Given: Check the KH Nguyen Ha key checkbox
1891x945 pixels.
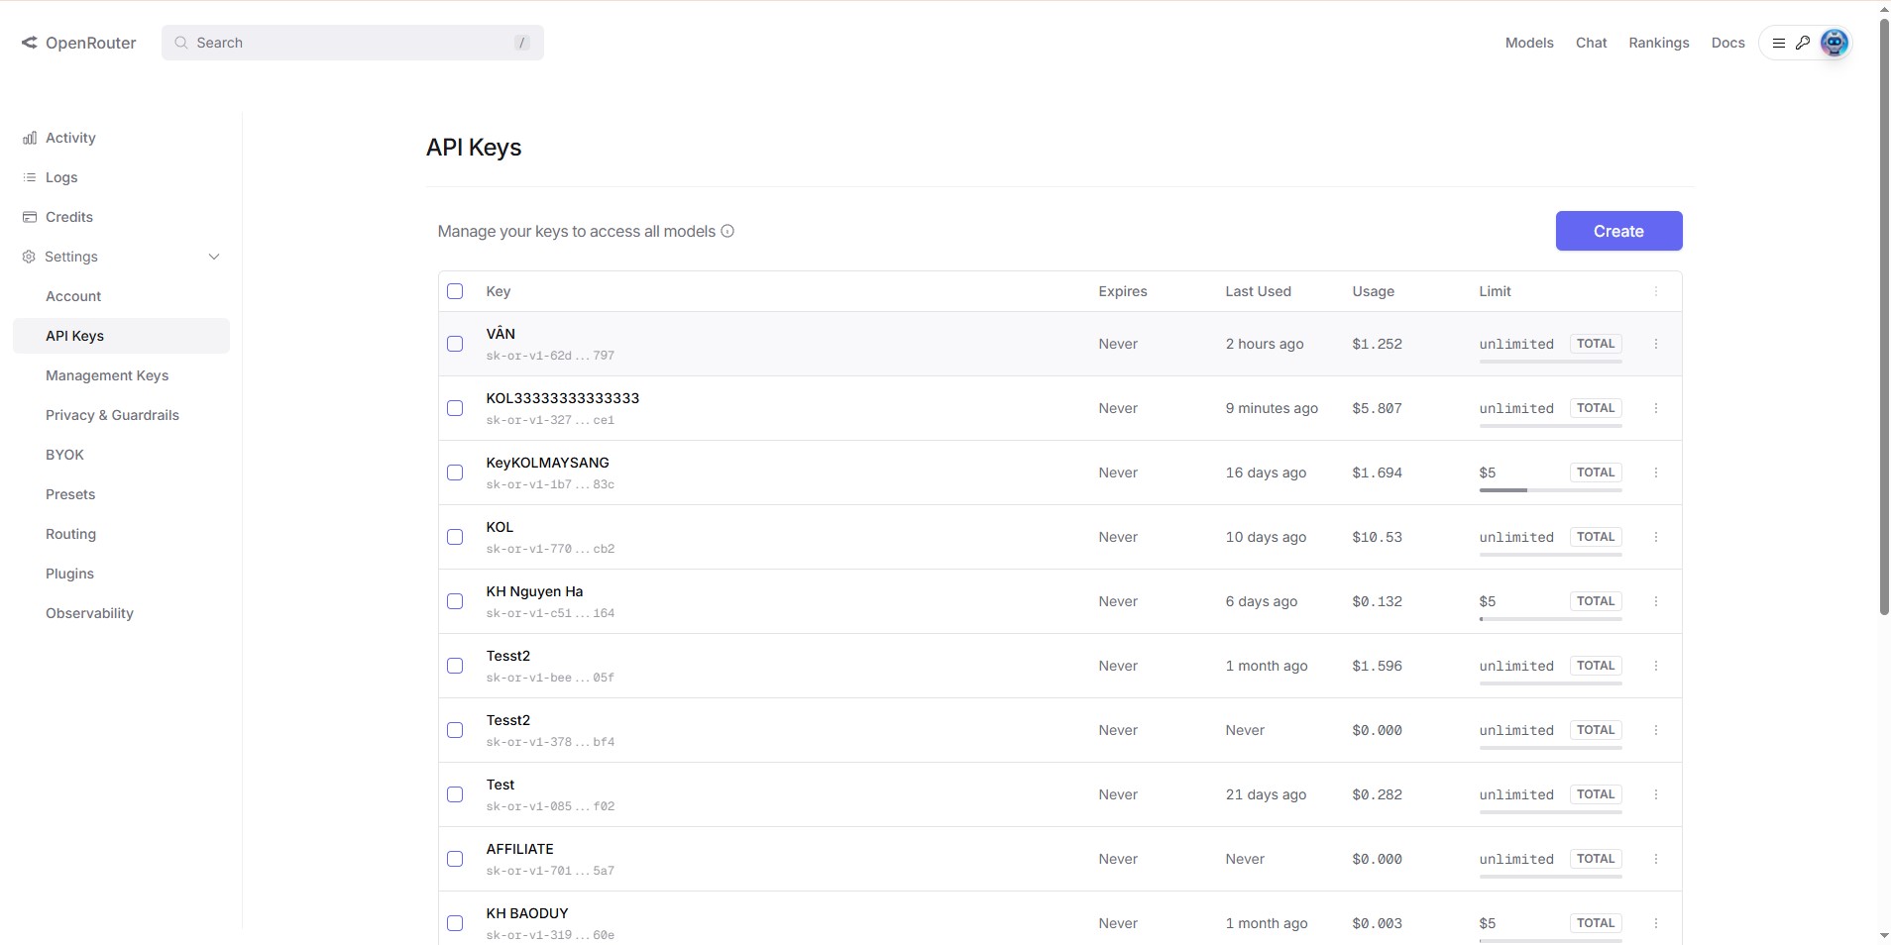Looking at the screenshot, I should [455, 601].
